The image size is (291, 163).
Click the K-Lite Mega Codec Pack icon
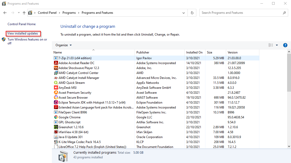tap(56, 142)
